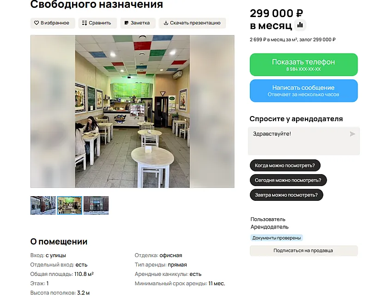Click Написать сообщение blue button
This screenshot has height=304, width=388.
pyautogui.click(x=303, y=91)
